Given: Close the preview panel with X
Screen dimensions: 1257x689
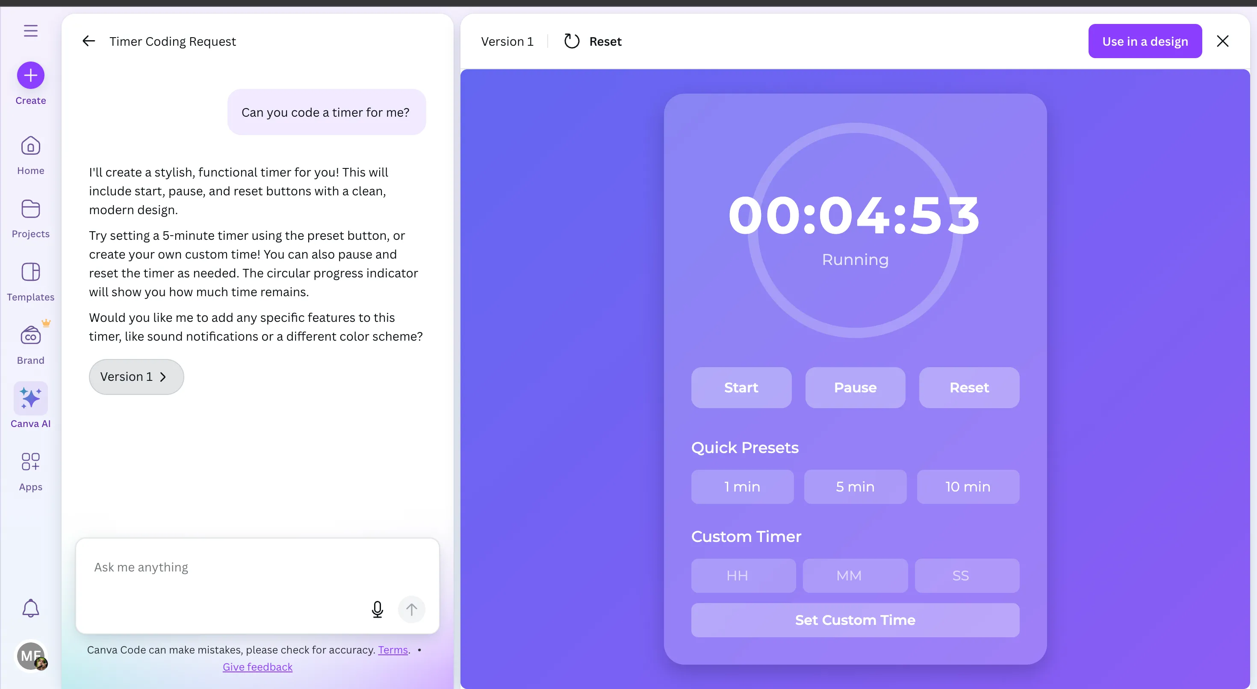Looking at the screenshot, I should pos(1222,41).
